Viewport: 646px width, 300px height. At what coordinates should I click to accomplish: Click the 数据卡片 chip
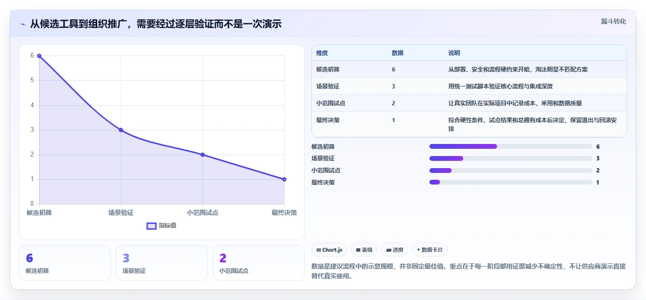(x=430, y=250)
